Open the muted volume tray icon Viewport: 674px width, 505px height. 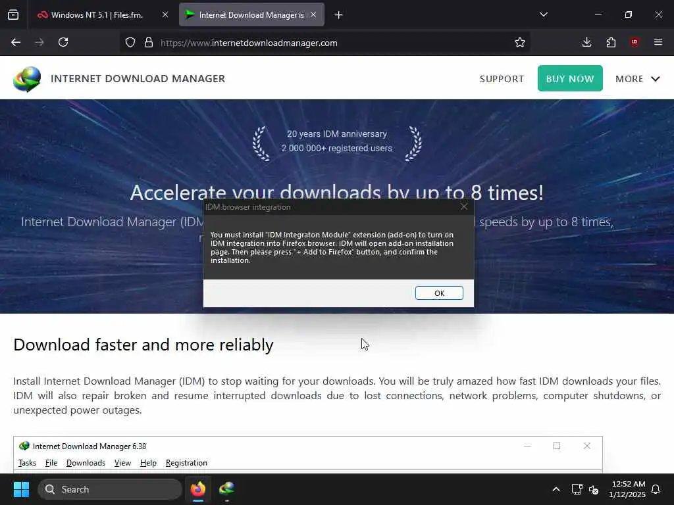pyautogui.click(x=594, y=489)
